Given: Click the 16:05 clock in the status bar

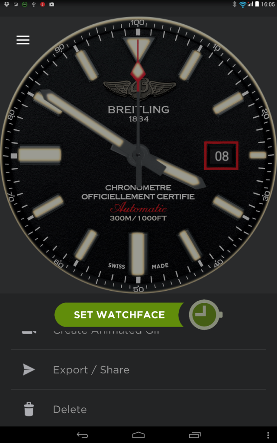Looking at the screenshot, I should (268, 4).
